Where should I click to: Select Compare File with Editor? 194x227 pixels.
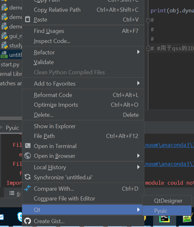coord(83,198)
